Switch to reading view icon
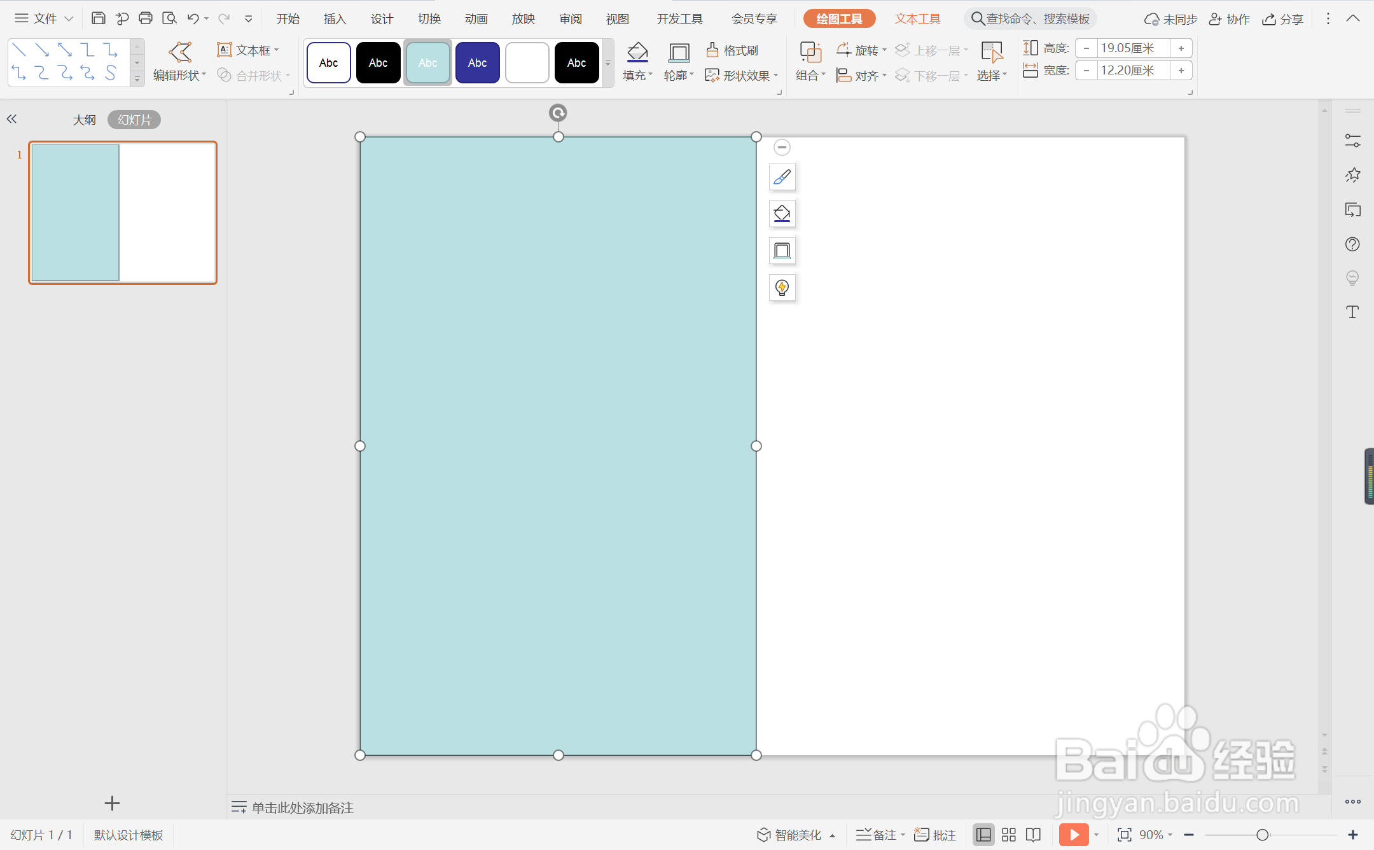This screenshot has width=1374, height=850. 1034,835
